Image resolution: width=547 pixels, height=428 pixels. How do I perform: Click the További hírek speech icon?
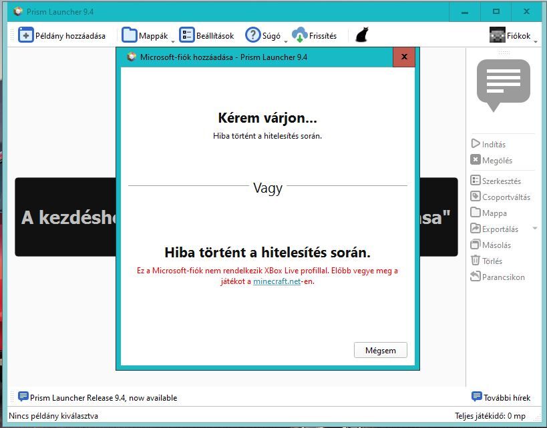pyautogui.click(x=476, y=397)
